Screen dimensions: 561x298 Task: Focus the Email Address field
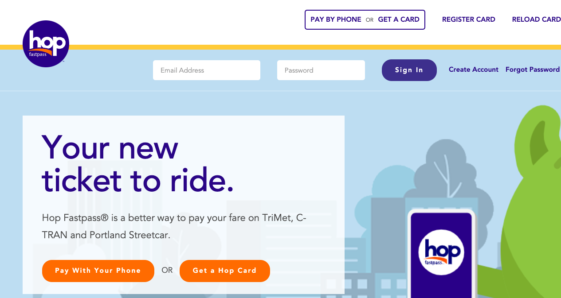[x=206, y=70]
